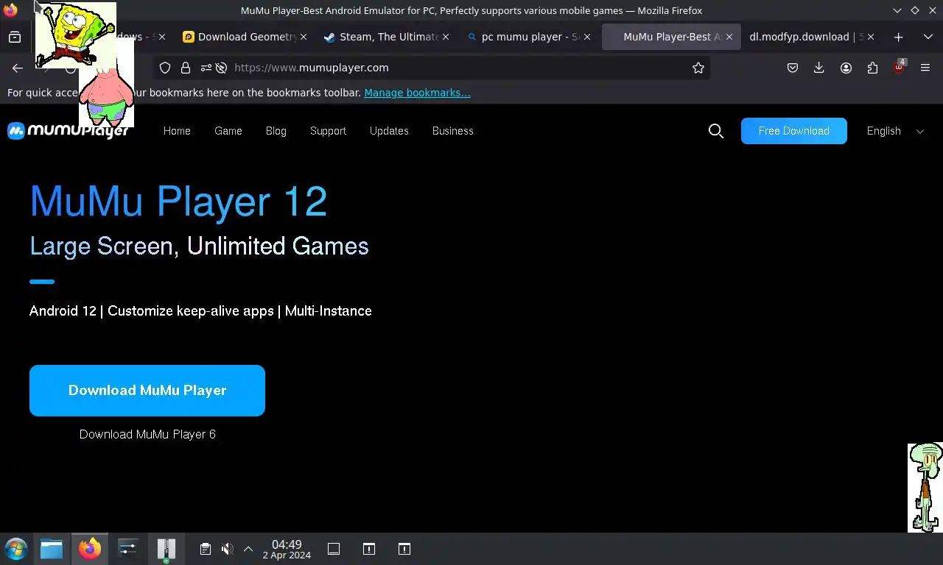Open the start menu launcher
Screen dimensions: 943x565
point(15,549)
